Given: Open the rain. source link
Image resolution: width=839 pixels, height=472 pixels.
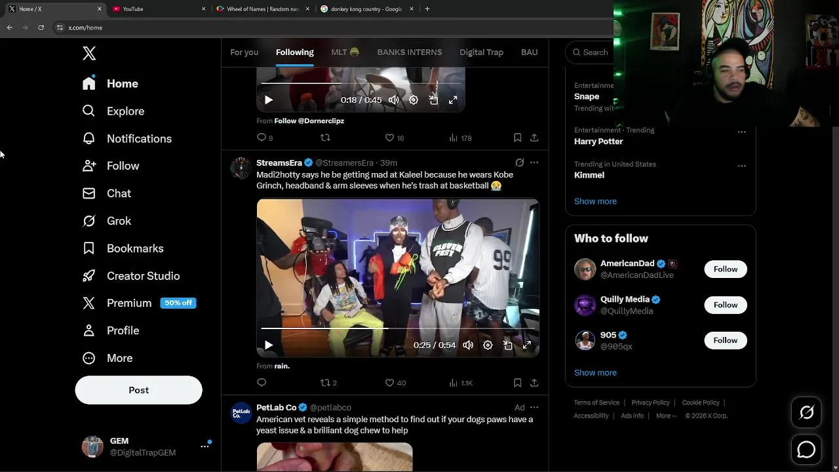Looking at the screenshot, I should [282, 366].
